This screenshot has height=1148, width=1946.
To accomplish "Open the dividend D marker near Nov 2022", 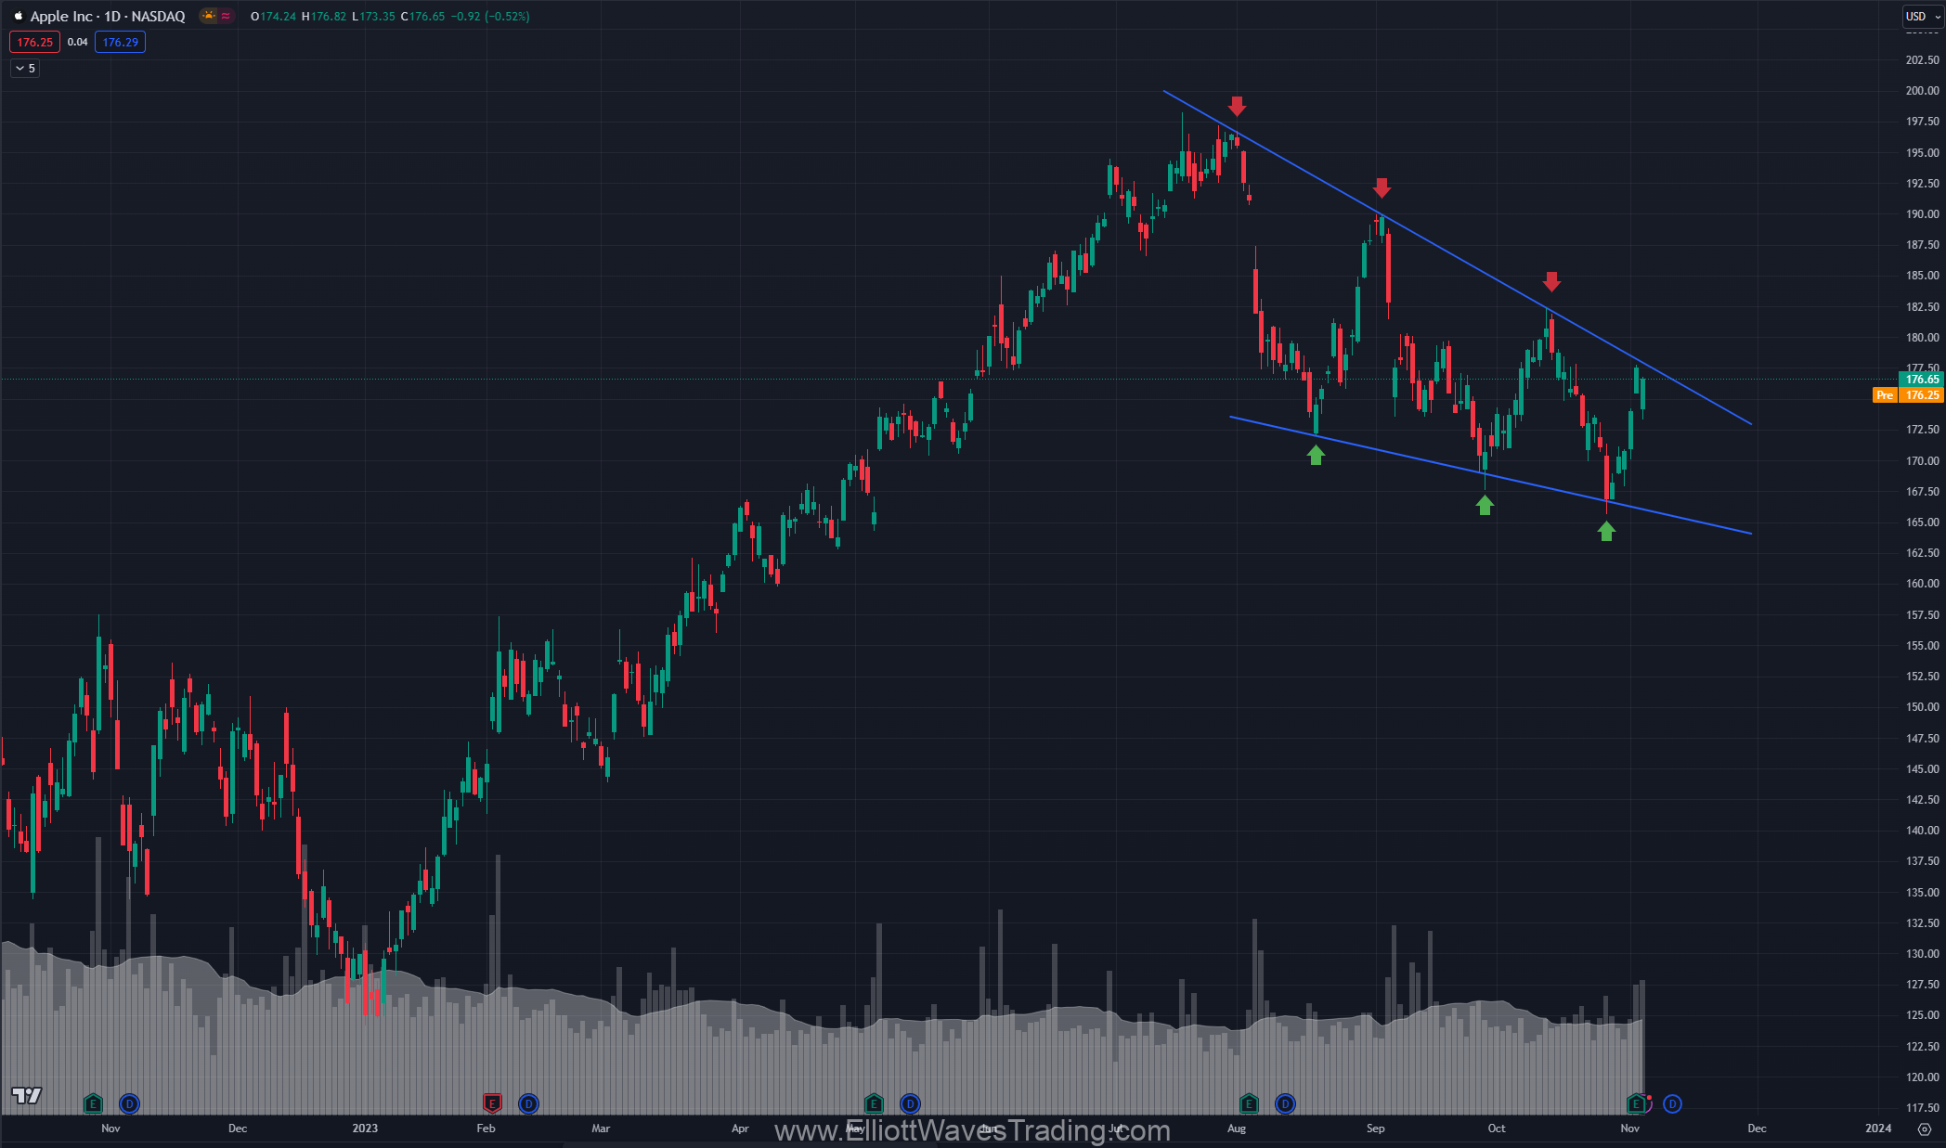I will coord(129,1103).
